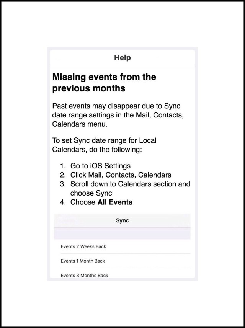245x328 pixels.
Task: Choose the "Events 2 Weeks Back" option
Action: click(x=83, y=246)
